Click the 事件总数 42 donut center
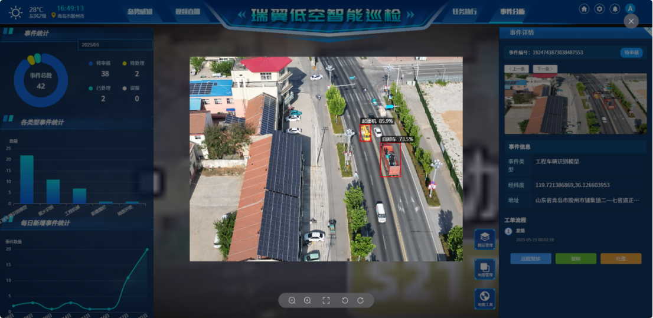This screenshot has width=653, height=318. click(x=41, y=81)
